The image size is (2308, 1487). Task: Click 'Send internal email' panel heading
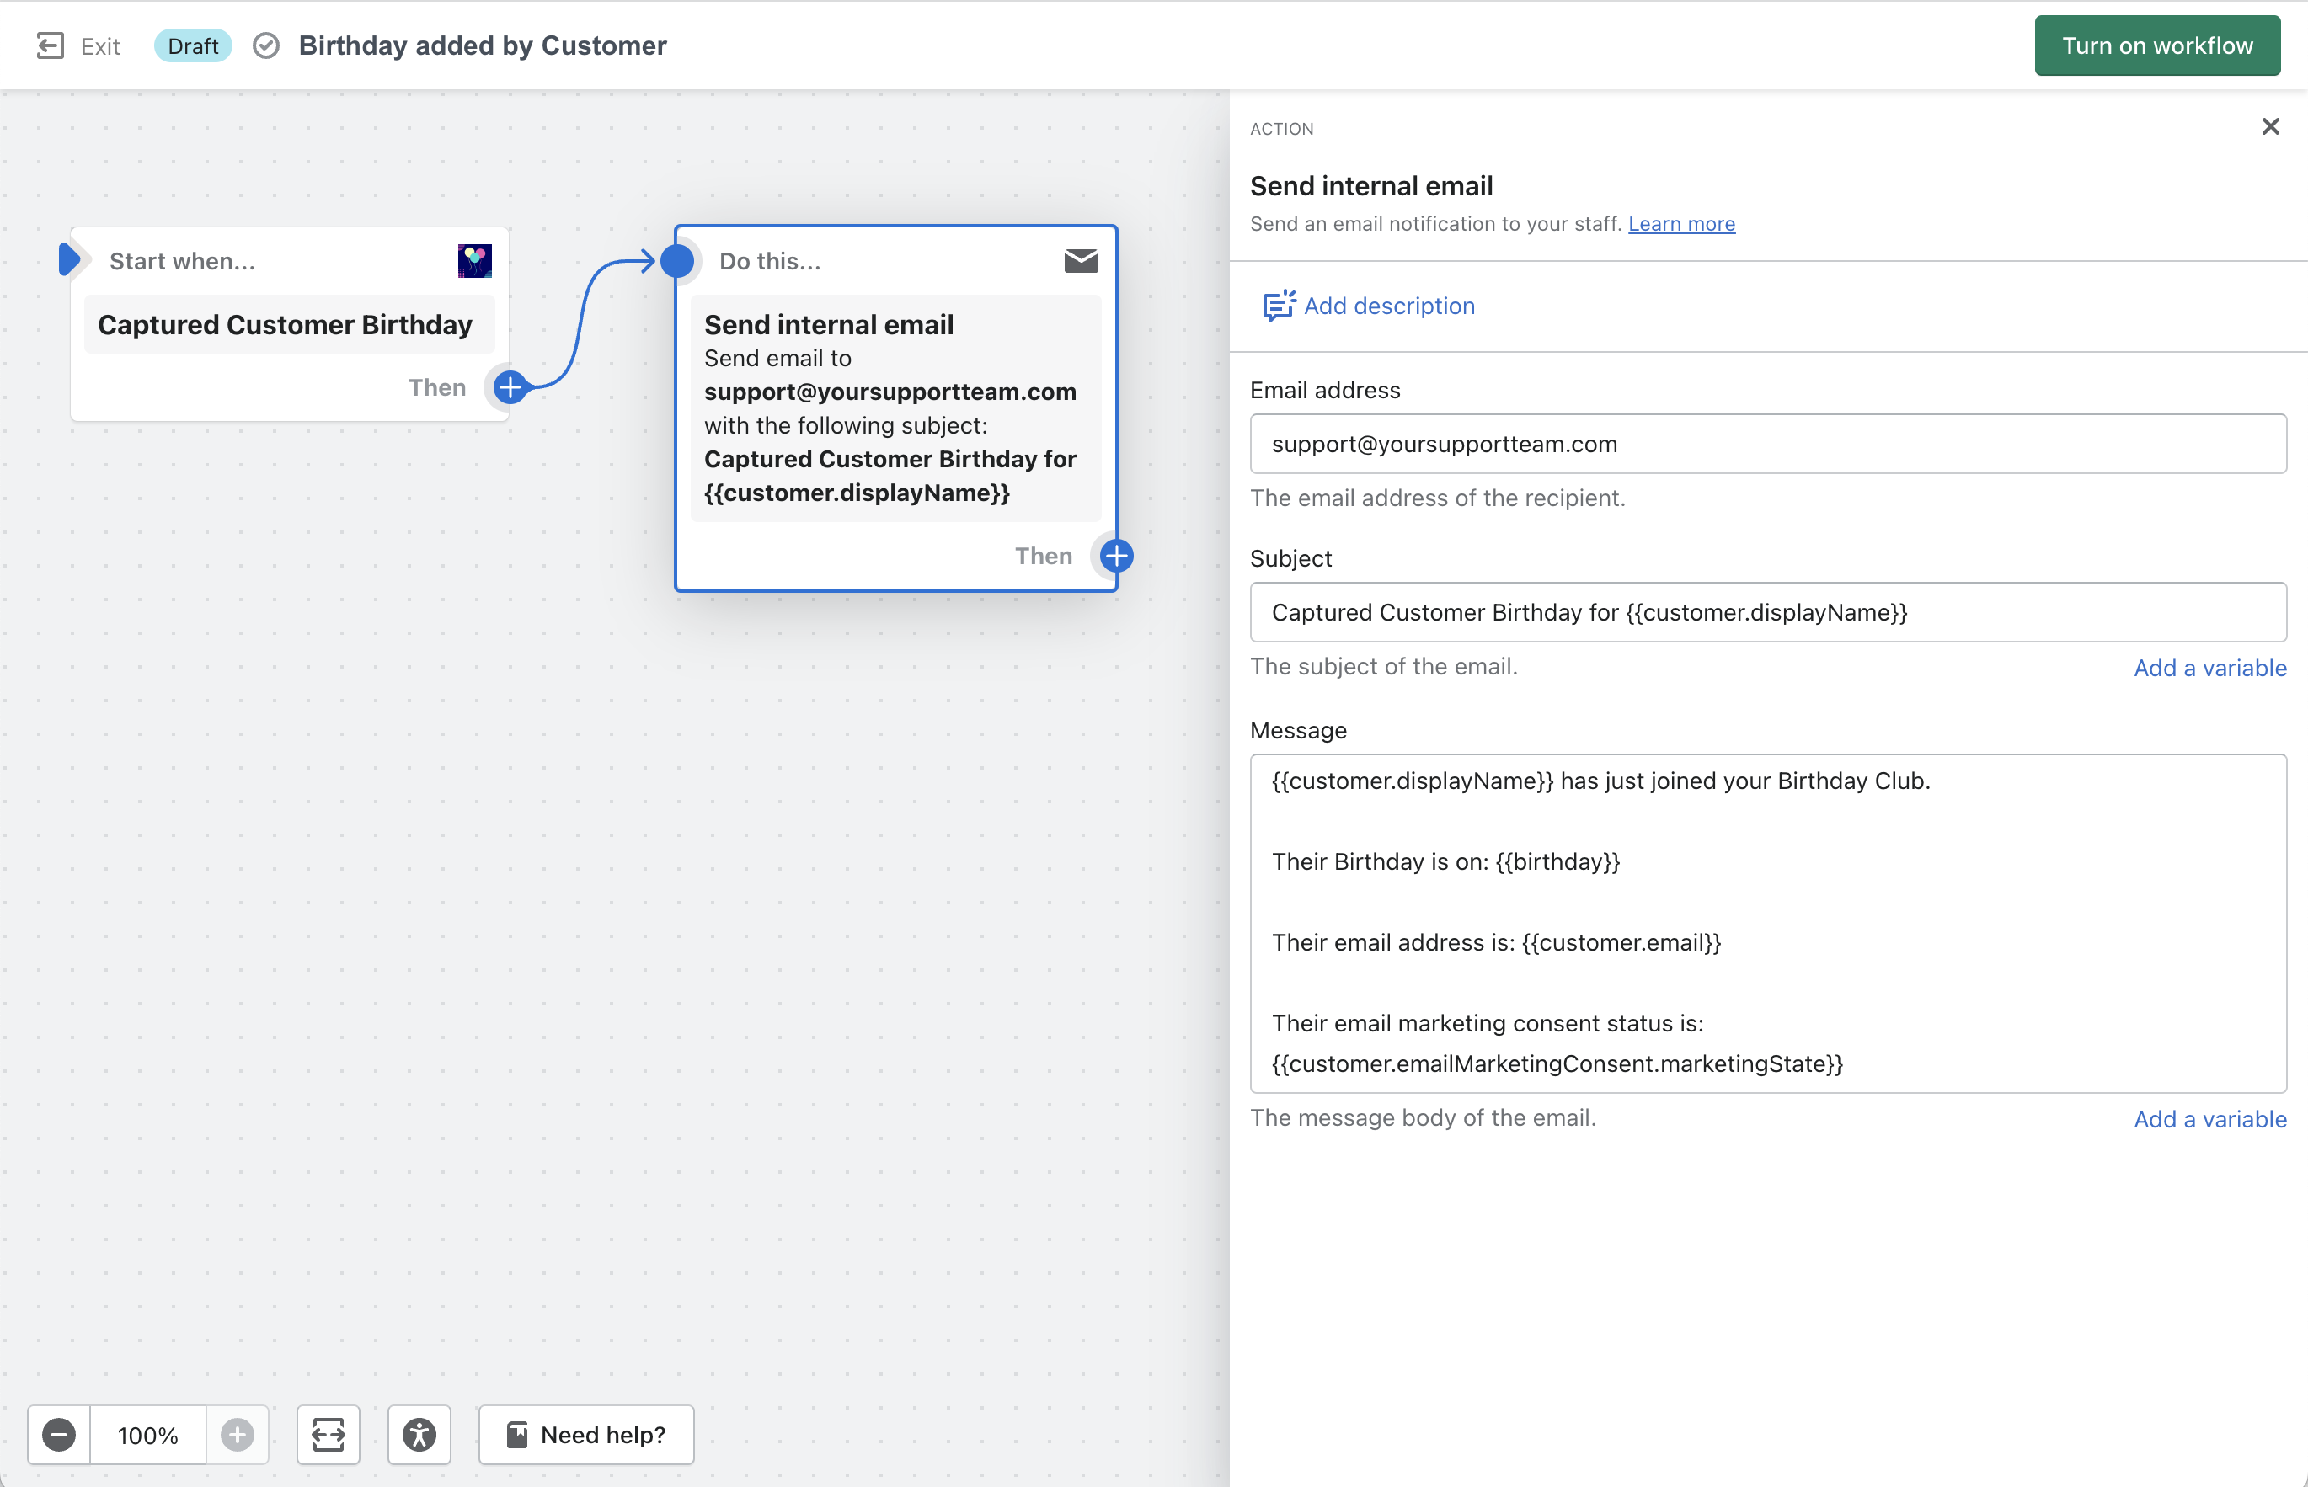click(x=1371, y=185)
